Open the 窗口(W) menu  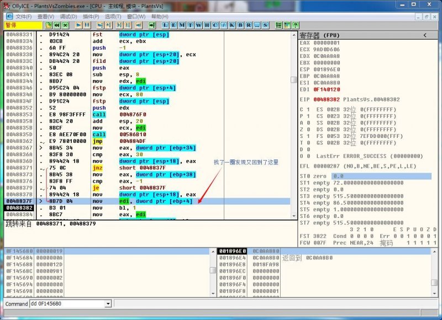[x=136, y=17]
